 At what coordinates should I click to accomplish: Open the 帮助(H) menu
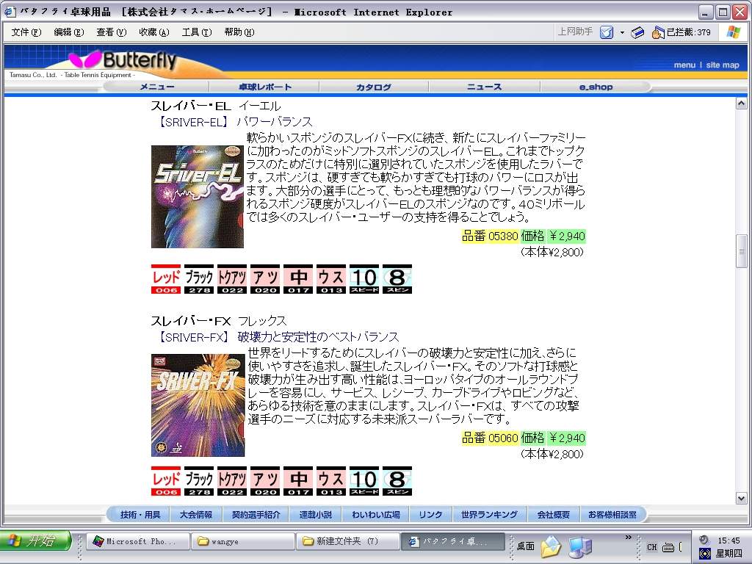[x=239, y=32]
